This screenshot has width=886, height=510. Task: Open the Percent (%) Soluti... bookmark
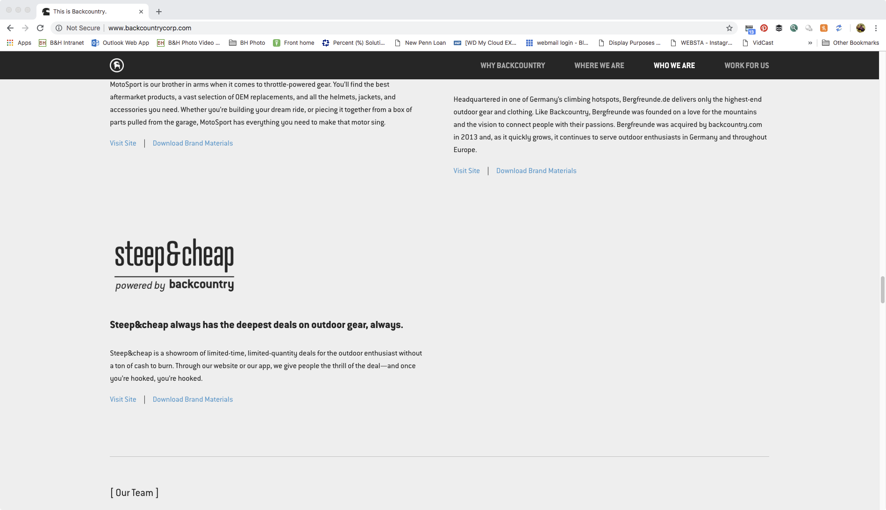point(354,42)
